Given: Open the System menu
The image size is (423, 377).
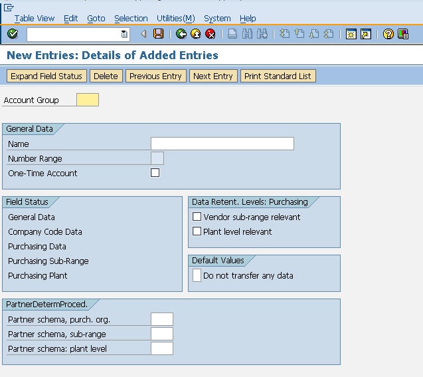Looking at the screenshot, I should click(x=217, y=19).
